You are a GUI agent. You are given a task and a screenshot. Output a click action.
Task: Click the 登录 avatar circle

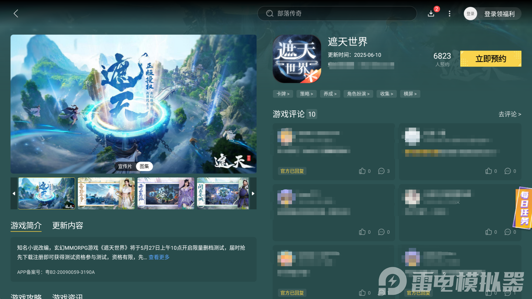coord(470,13)
